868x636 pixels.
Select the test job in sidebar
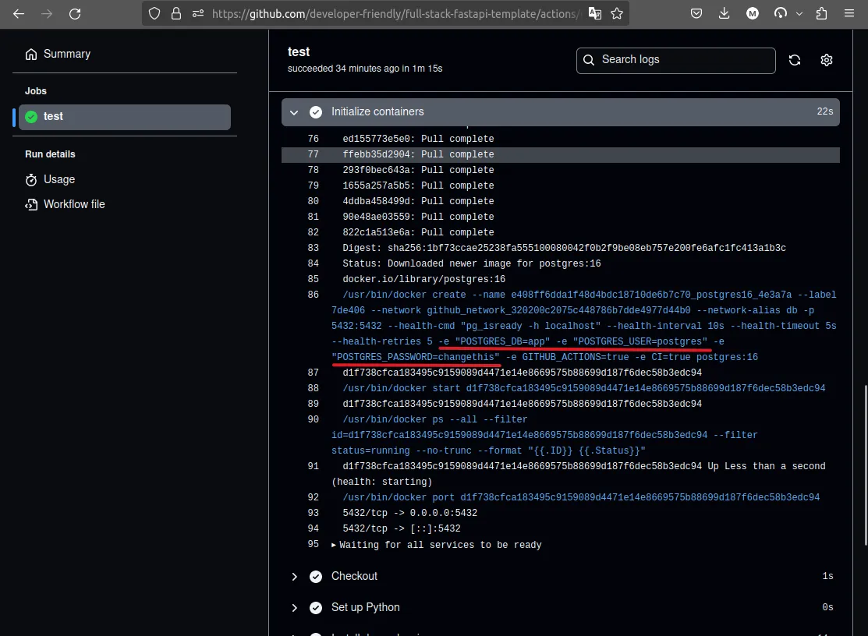click(125, 117)
